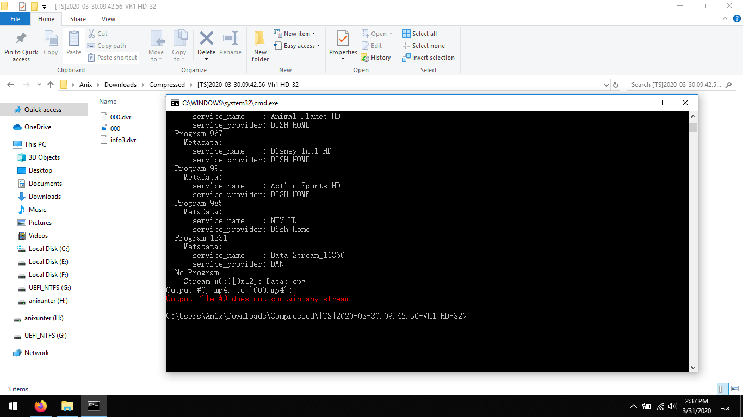Viewport: 743px width, 417px height.
Task: Open Firefox from the taskbar
Action: point(41,406)
